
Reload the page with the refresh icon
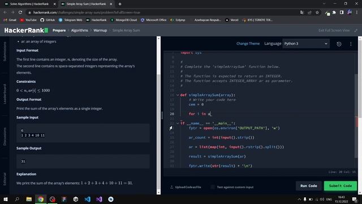pos(20,12)
